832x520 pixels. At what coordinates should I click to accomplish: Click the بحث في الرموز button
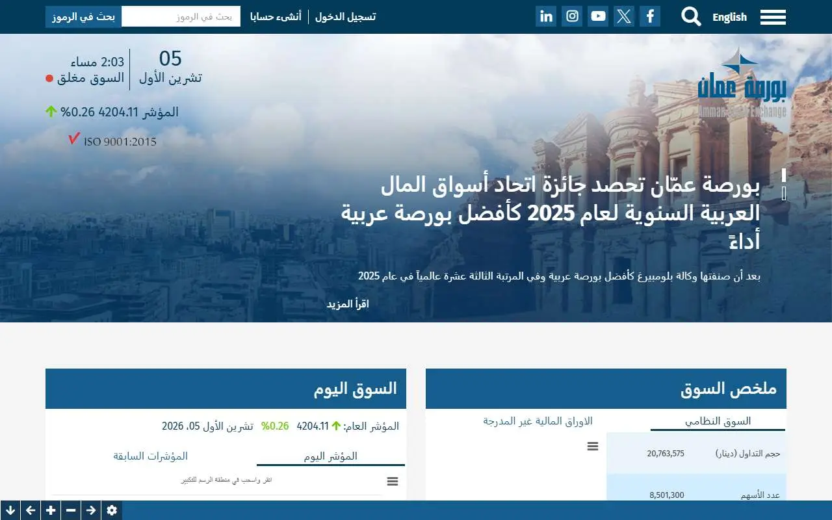tap(83, 17)
